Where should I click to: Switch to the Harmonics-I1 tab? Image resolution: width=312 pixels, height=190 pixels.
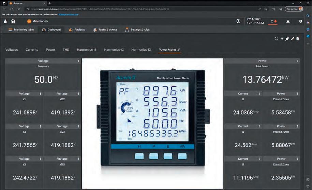point(86,50)
